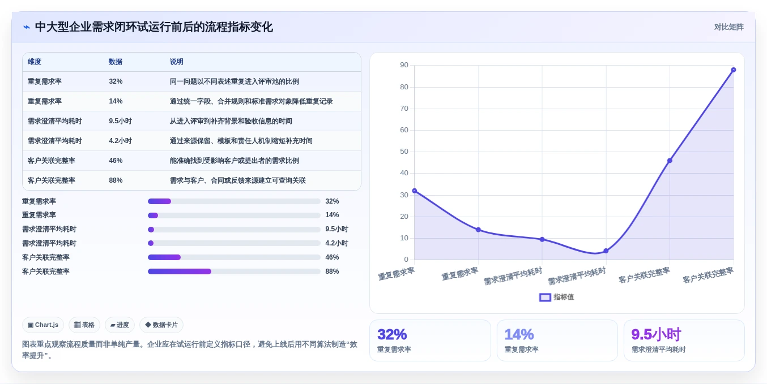
Task: Click description 同一问题以不同表述重复进入评审池的比例
Action: [x=235, y=81]
